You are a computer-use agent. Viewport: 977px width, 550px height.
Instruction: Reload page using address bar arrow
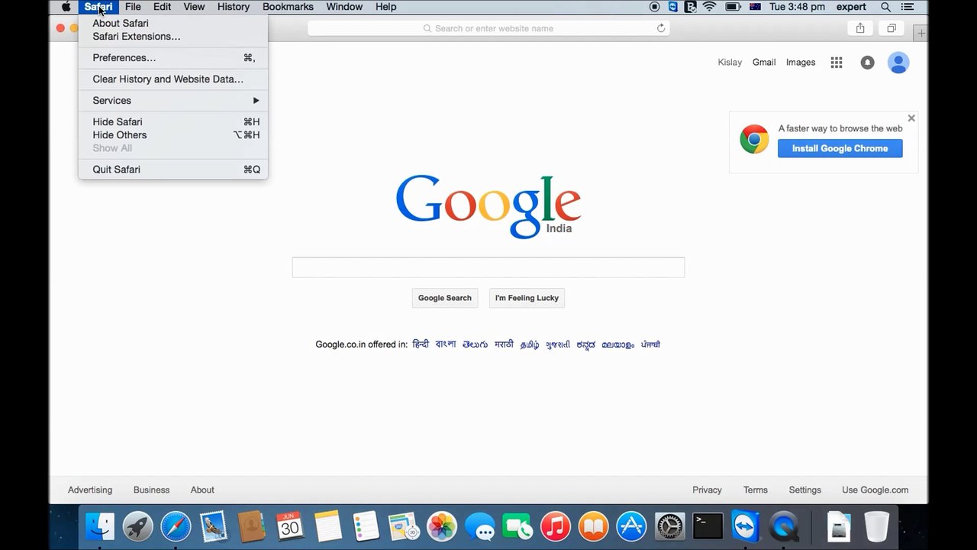(x=661, y=28)
